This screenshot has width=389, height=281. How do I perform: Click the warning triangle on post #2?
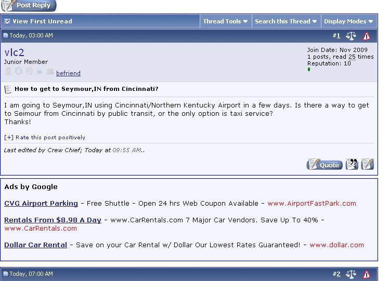(367, 274)
